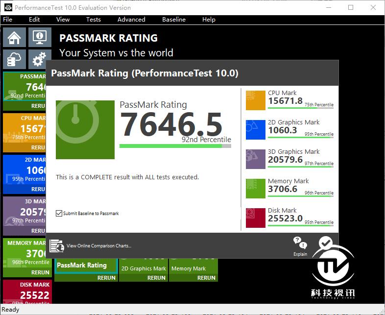Open the Help menu

coord(209,20)
